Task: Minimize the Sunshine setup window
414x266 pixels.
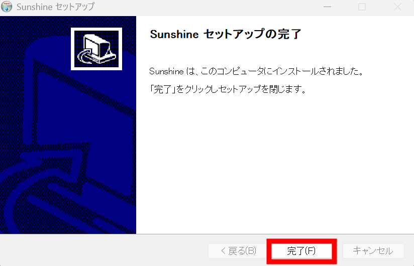Action: pos(328,7)
